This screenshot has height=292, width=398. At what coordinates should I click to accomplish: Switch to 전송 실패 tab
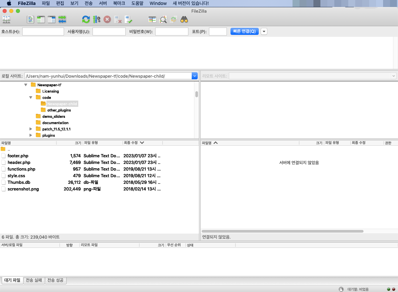tap(34, 280)
